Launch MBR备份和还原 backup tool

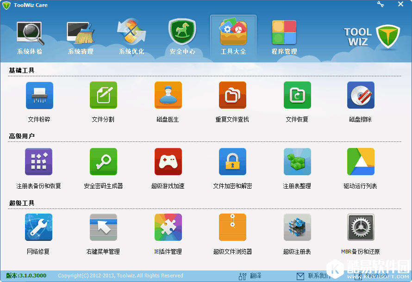[x=361, y=227]
